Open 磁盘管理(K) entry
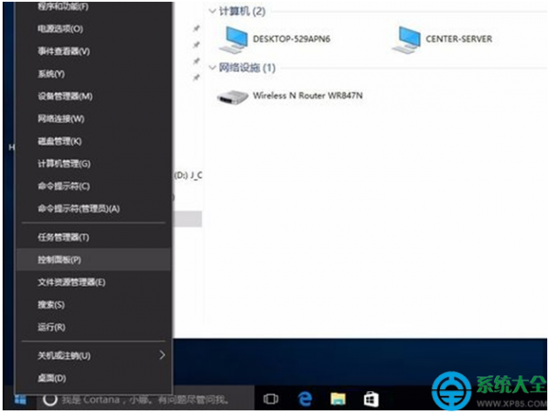The image size is (549, 413). click(x=94, y=141)
